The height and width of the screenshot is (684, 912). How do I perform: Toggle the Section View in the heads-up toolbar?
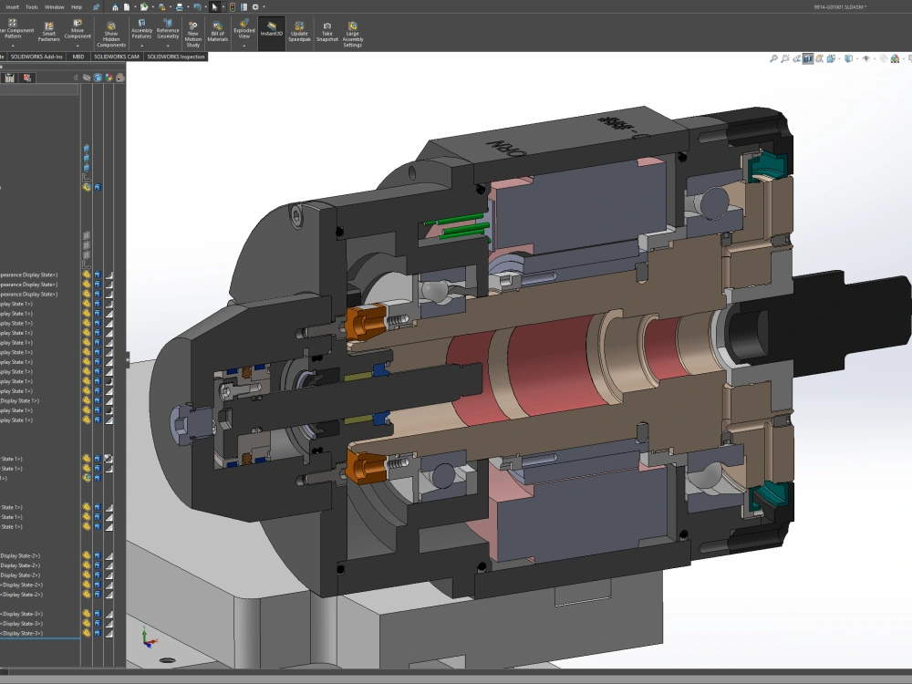tap(808, 57)
